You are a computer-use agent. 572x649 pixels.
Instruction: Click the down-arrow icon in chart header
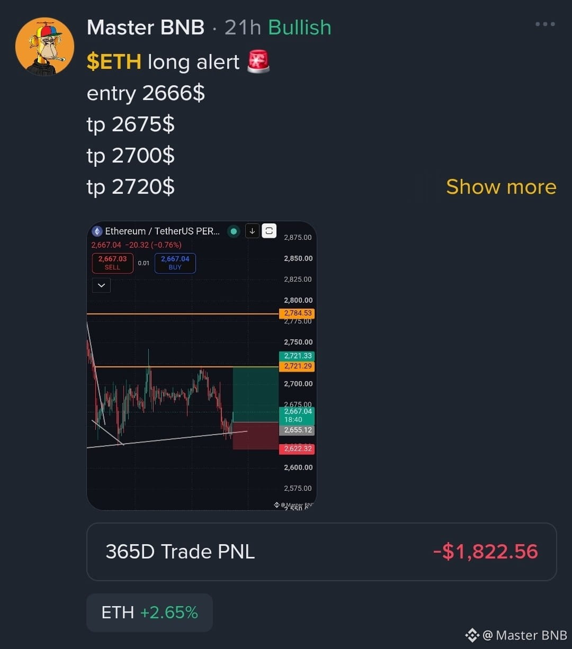[252, 231]
